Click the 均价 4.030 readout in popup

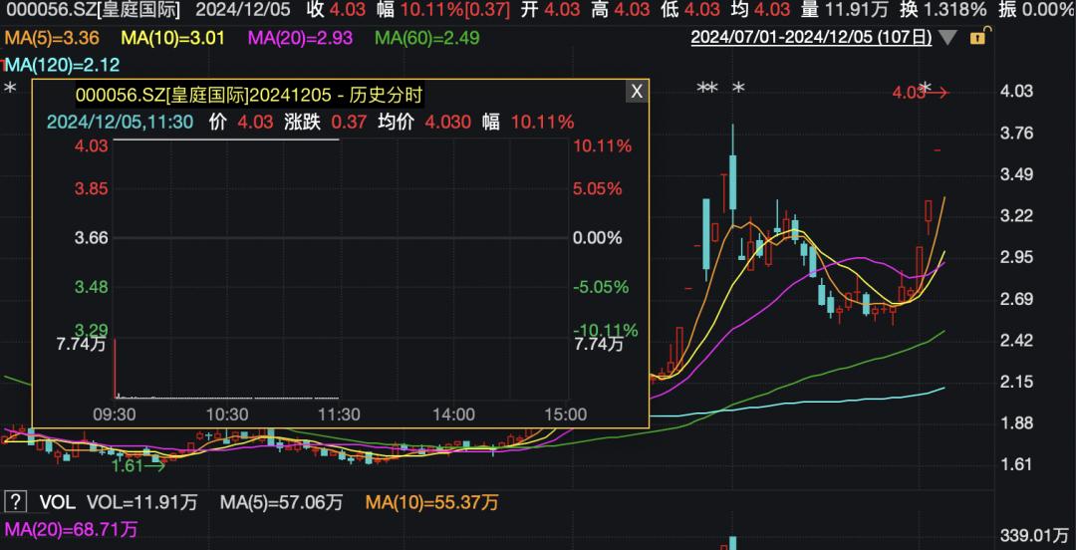[424, 123]
